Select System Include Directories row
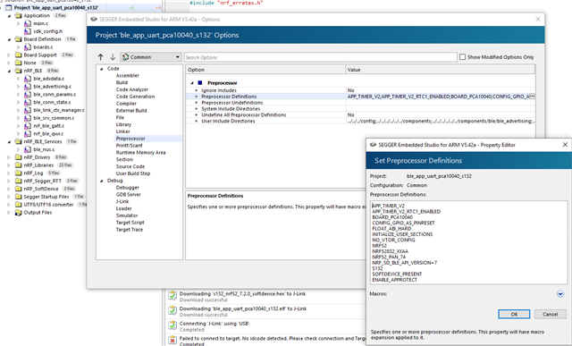572x346 pixels. tap(360, 109)
